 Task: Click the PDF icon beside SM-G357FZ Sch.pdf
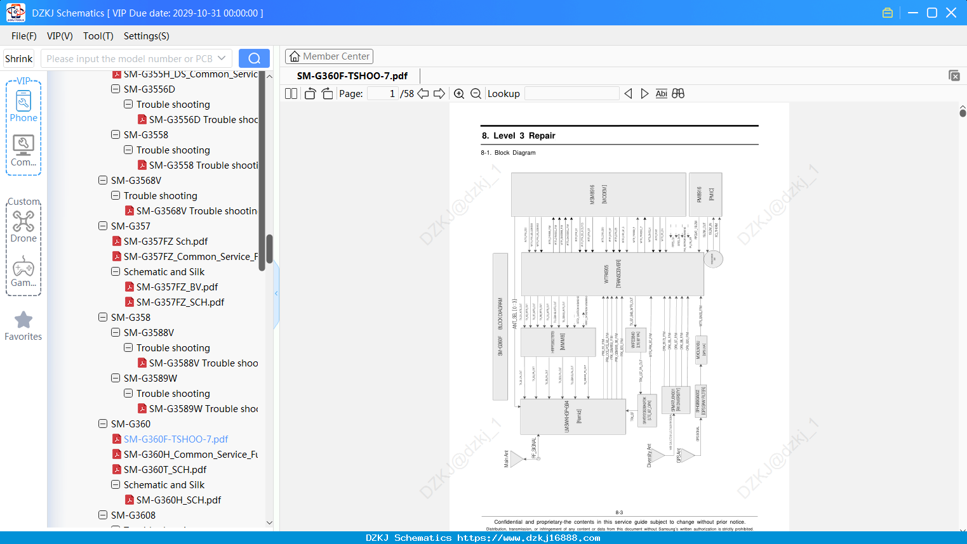[117, 241]
